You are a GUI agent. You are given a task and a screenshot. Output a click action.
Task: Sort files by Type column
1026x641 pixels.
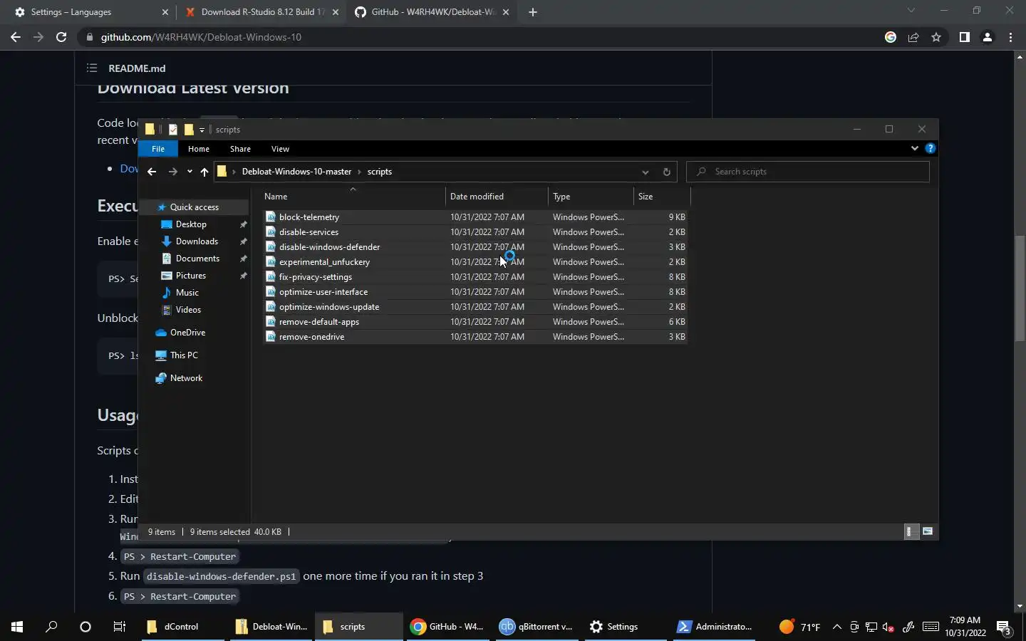591,197
